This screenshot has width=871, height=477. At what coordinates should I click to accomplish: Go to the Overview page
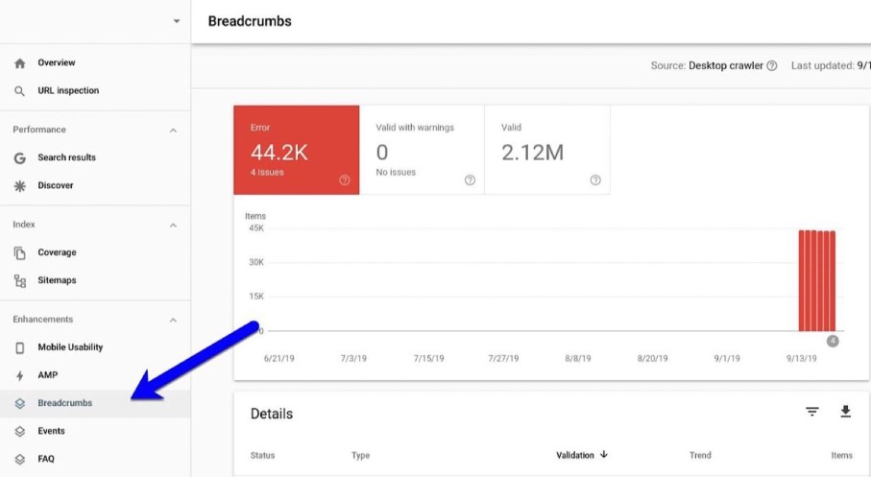pos(56,63)
